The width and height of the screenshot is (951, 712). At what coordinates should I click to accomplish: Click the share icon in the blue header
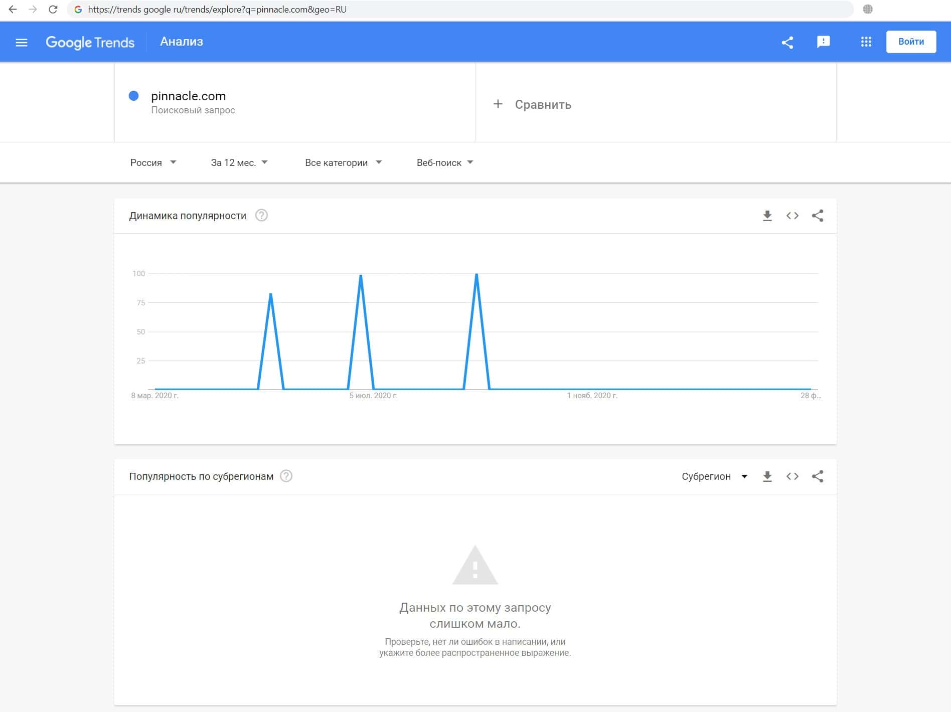tap(787, 42)
